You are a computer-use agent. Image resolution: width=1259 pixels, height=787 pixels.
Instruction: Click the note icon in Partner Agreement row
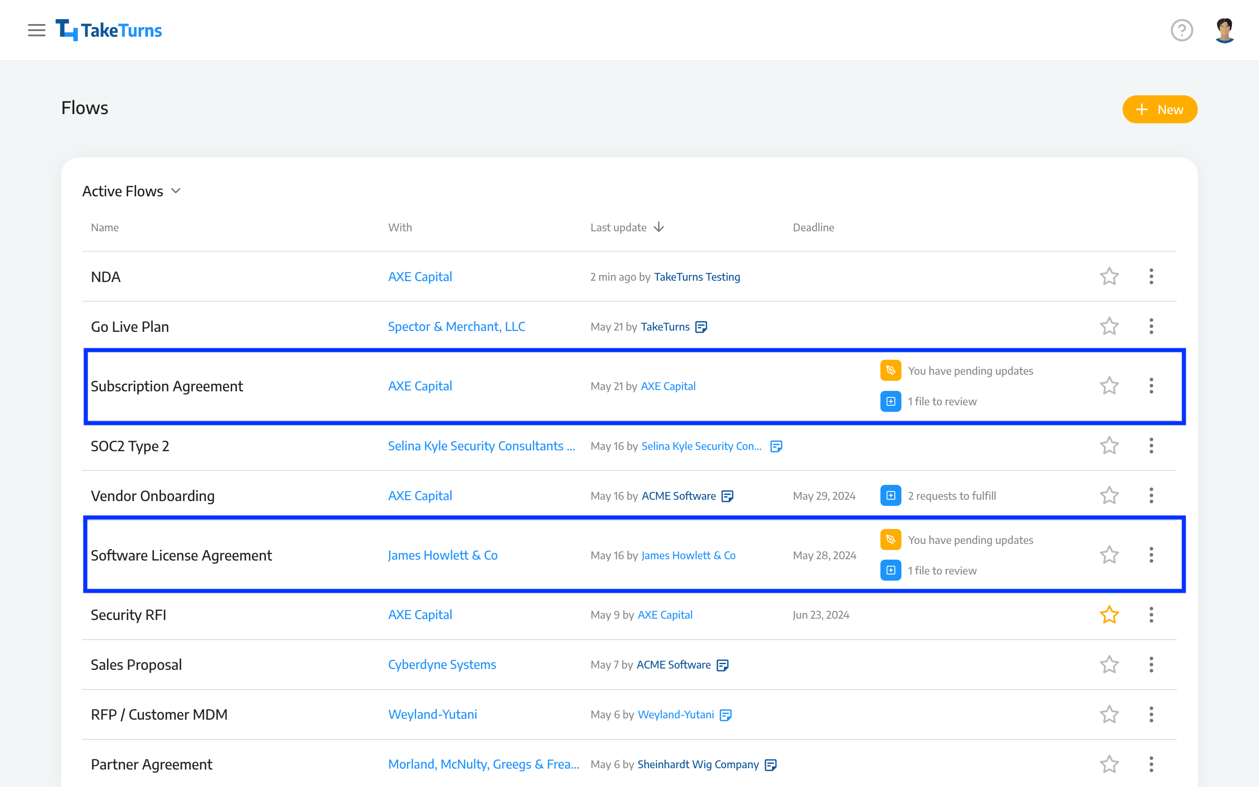771,765
